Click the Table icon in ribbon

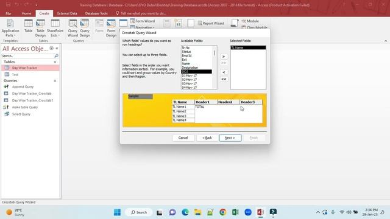[x=29, y=26]
